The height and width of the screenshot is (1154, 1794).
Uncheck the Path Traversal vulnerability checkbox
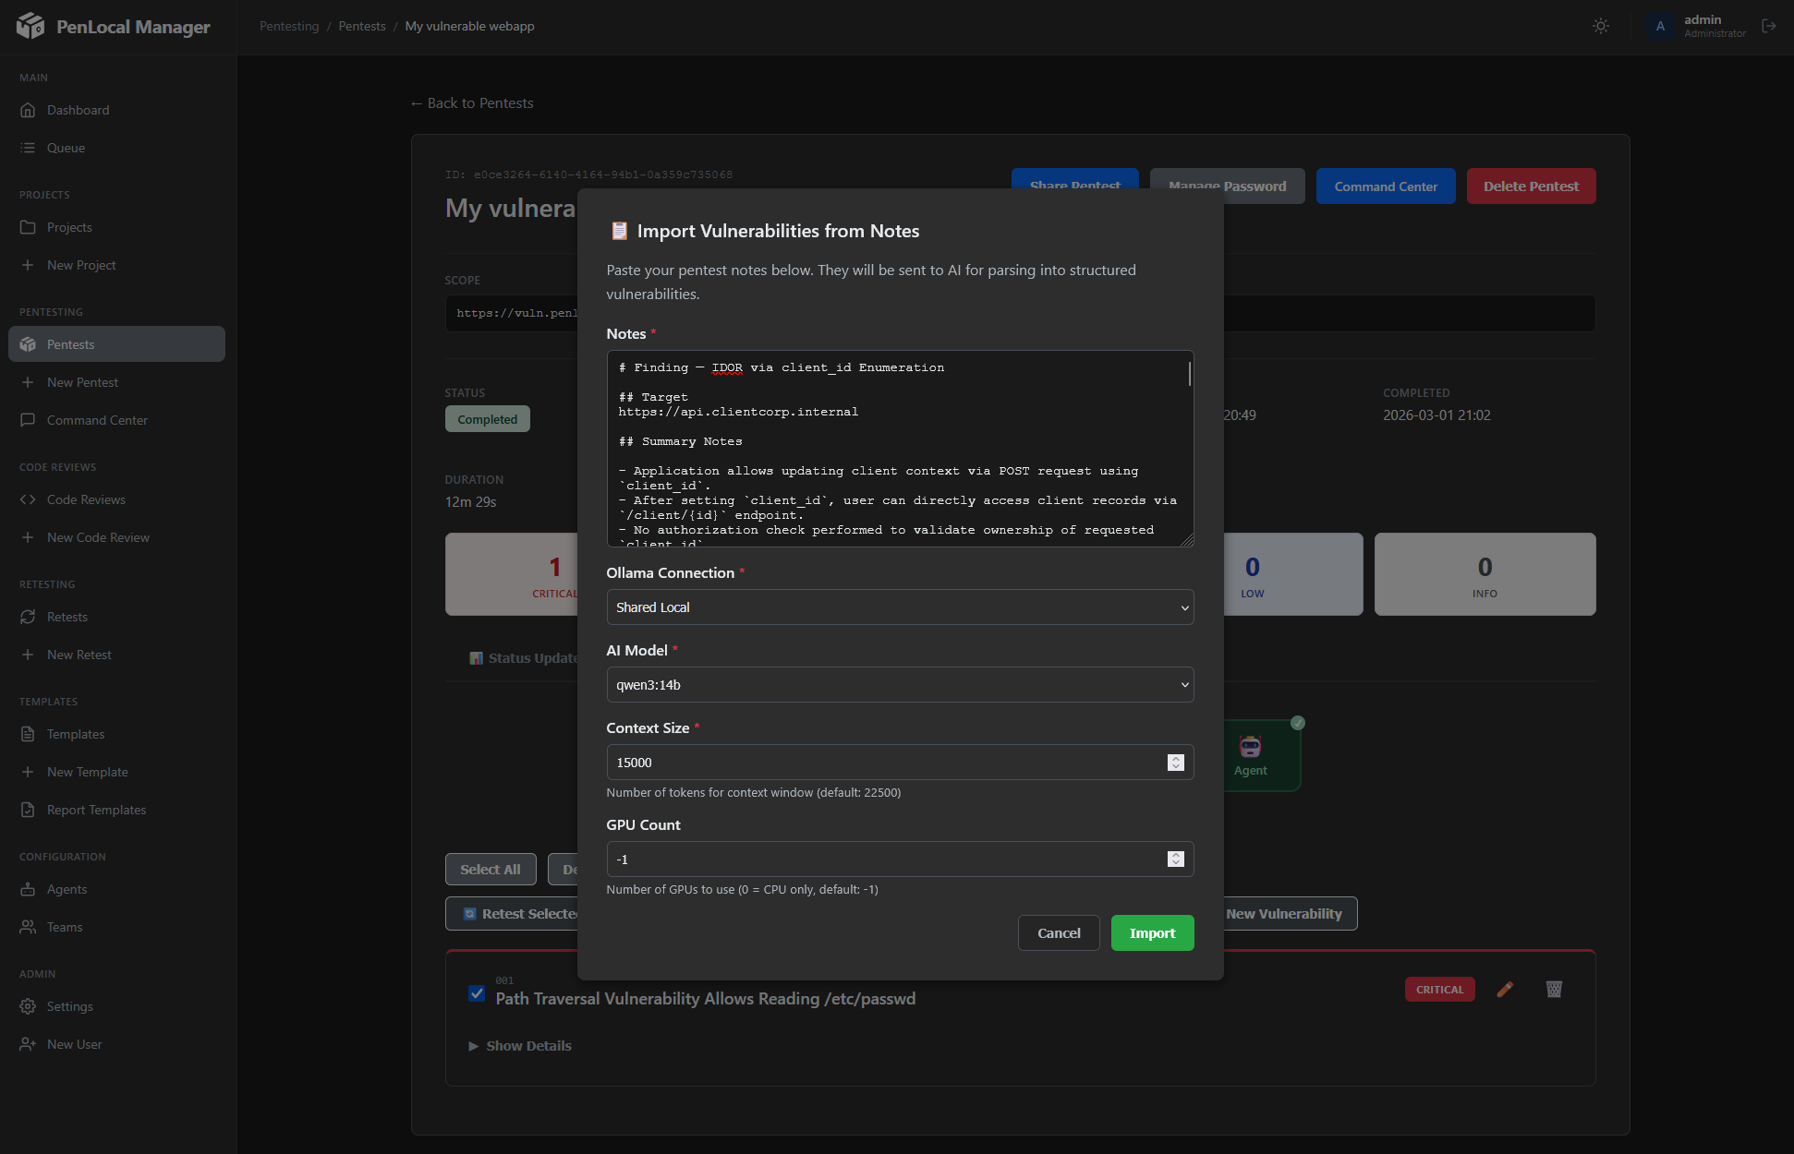[477, 993]
